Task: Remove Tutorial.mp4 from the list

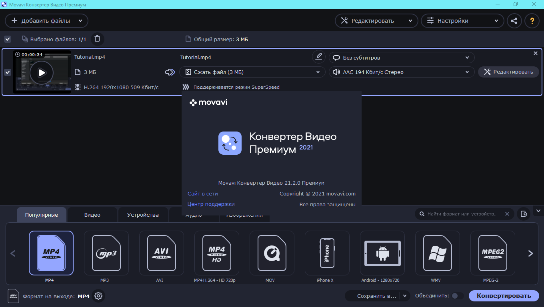Action: pyautogui.click(x=536, y=53)
